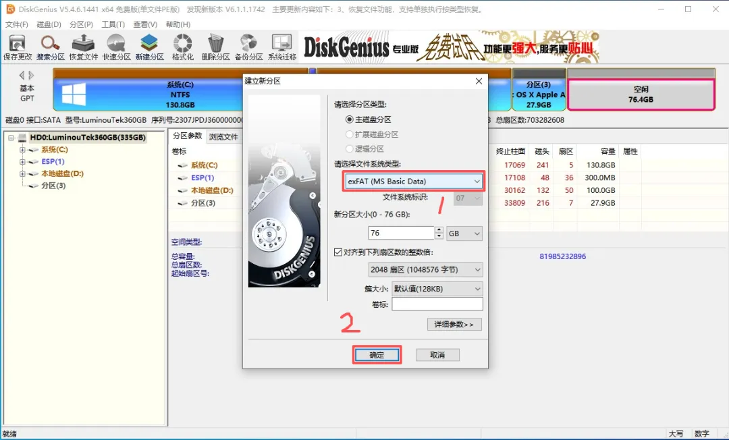Viewport: 729px width, 440px height.
Task: Expand the ESP(1) tree node
Action: tap(22, 162)
